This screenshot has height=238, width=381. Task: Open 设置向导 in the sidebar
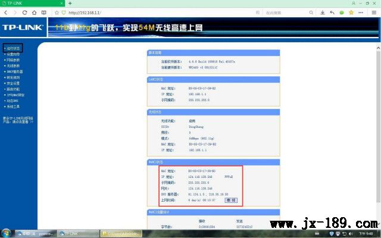coord(13,54)
